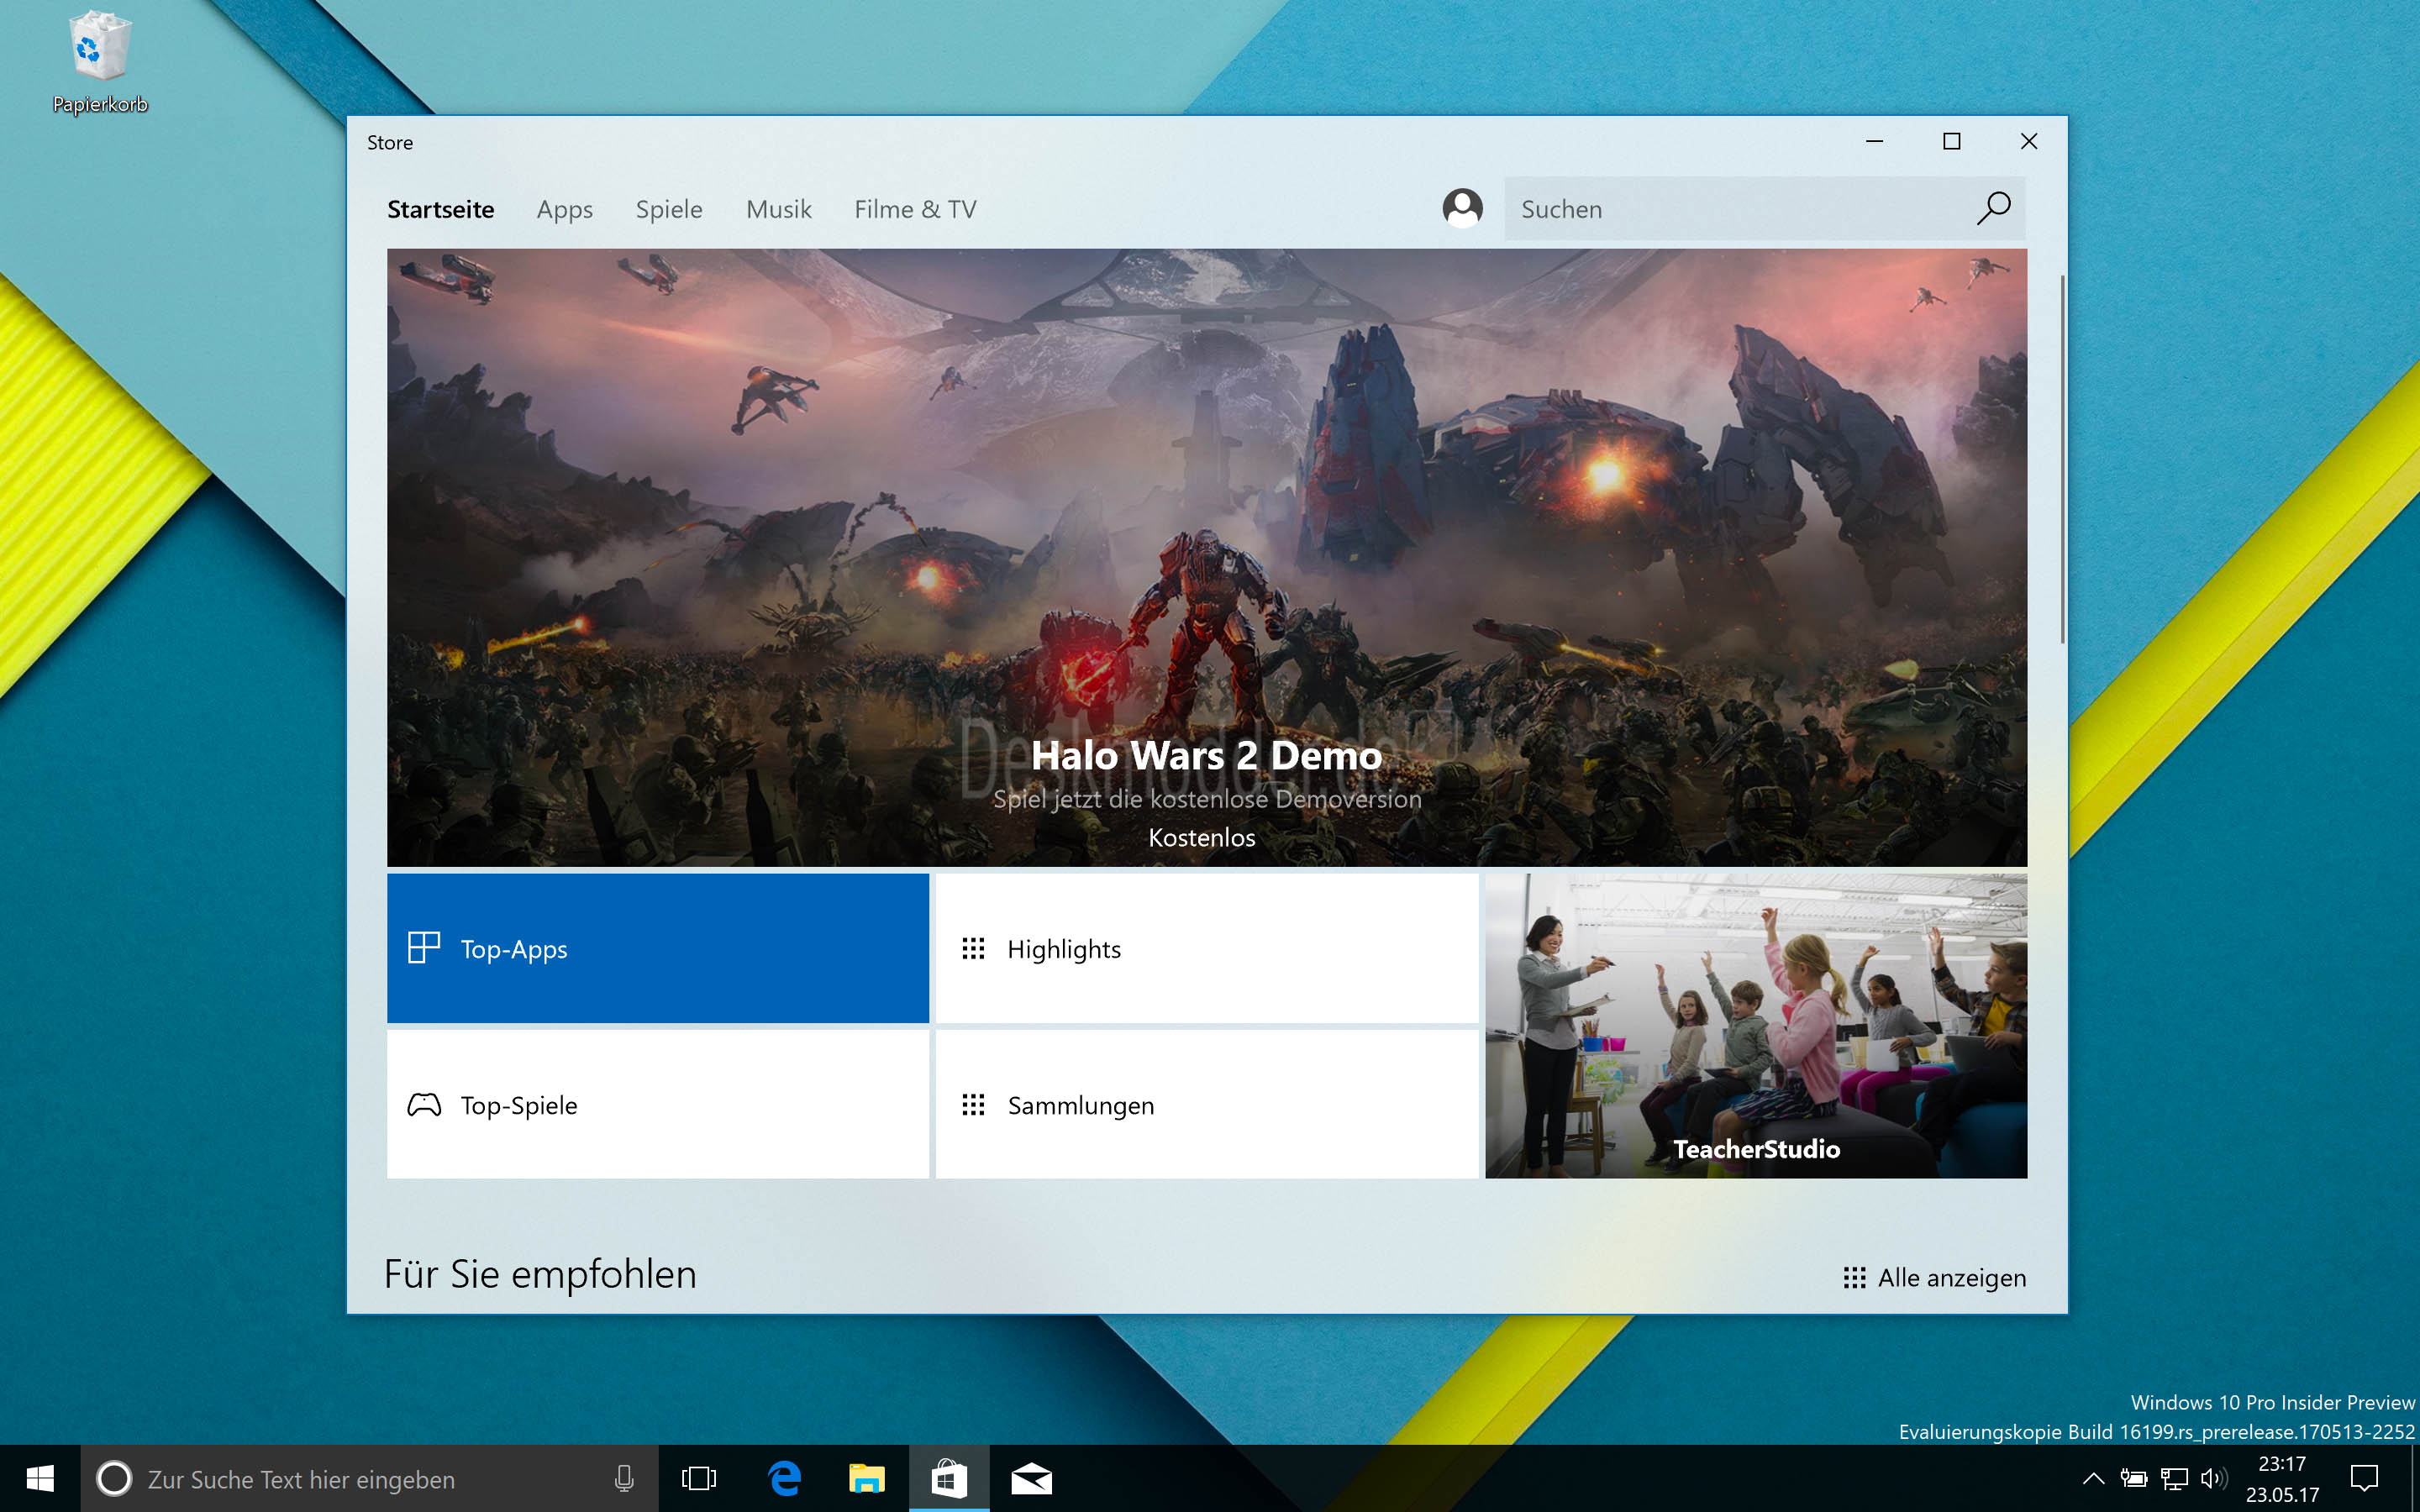This screenshot has height=1512, width=2420.
Task: Select the Papierkorb desktop icon
Action: tap(99, 62)
